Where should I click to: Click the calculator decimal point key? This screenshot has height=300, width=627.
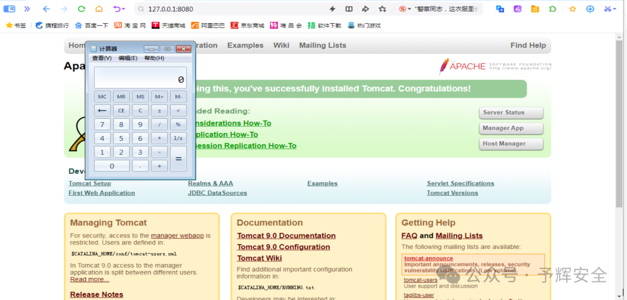tap(140, 166)
